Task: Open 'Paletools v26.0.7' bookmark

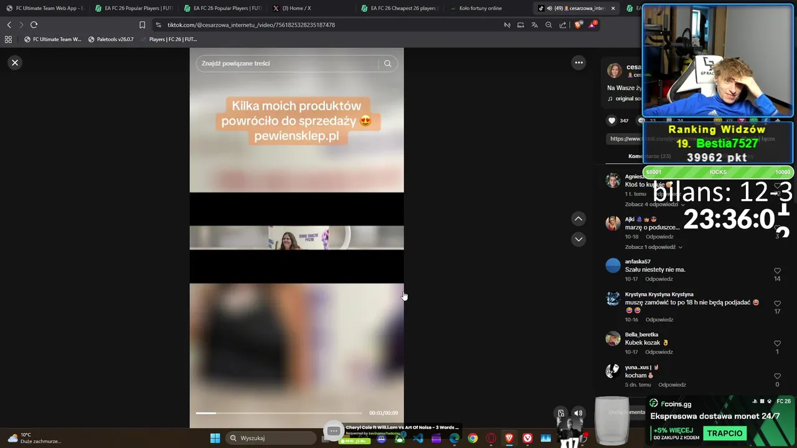Action: (x=111, y=39)
